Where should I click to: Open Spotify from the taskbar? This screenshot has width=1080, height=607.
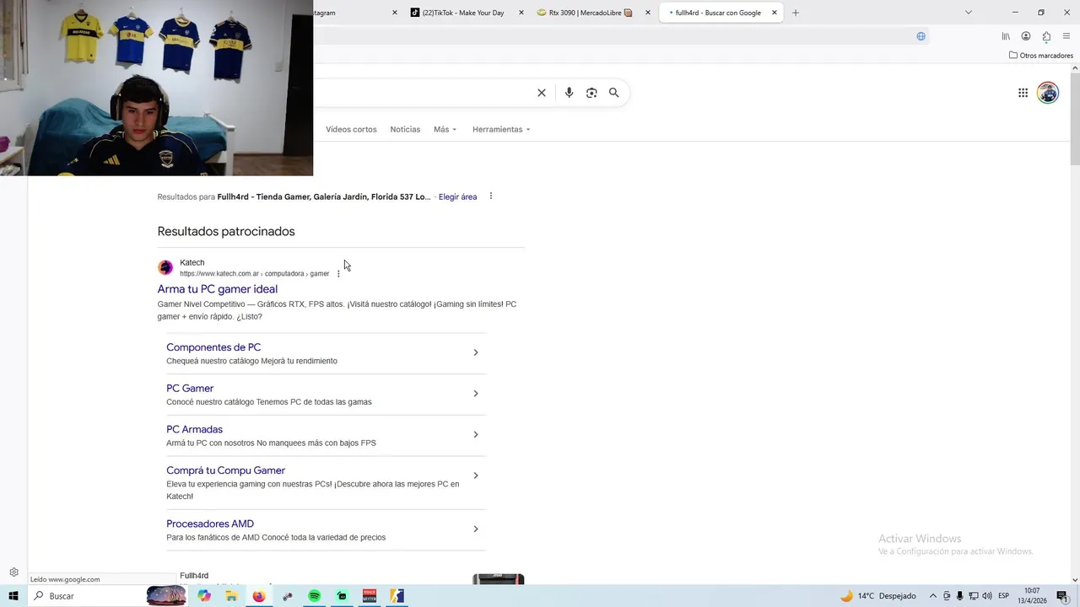click(315, 596)
